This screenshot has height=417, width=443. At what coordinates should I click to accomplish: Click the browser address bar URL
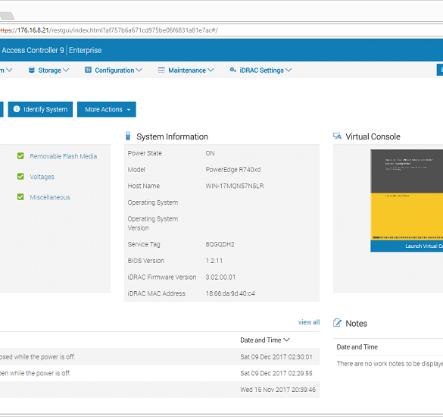pos(109,30)
